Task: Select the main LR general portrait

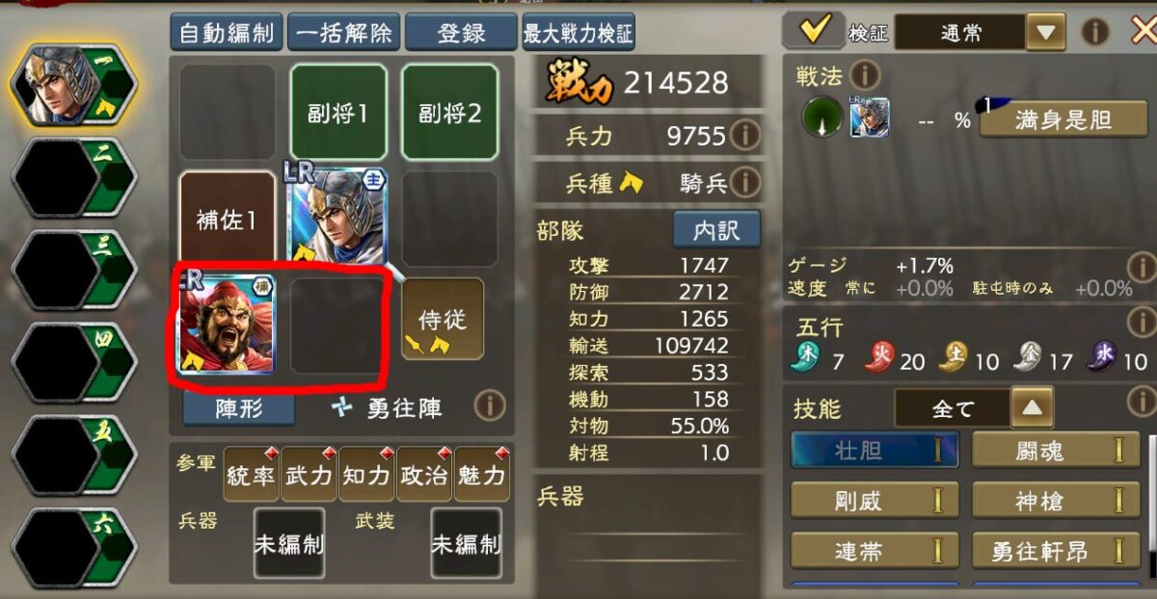Action: [x=336, y=216]
